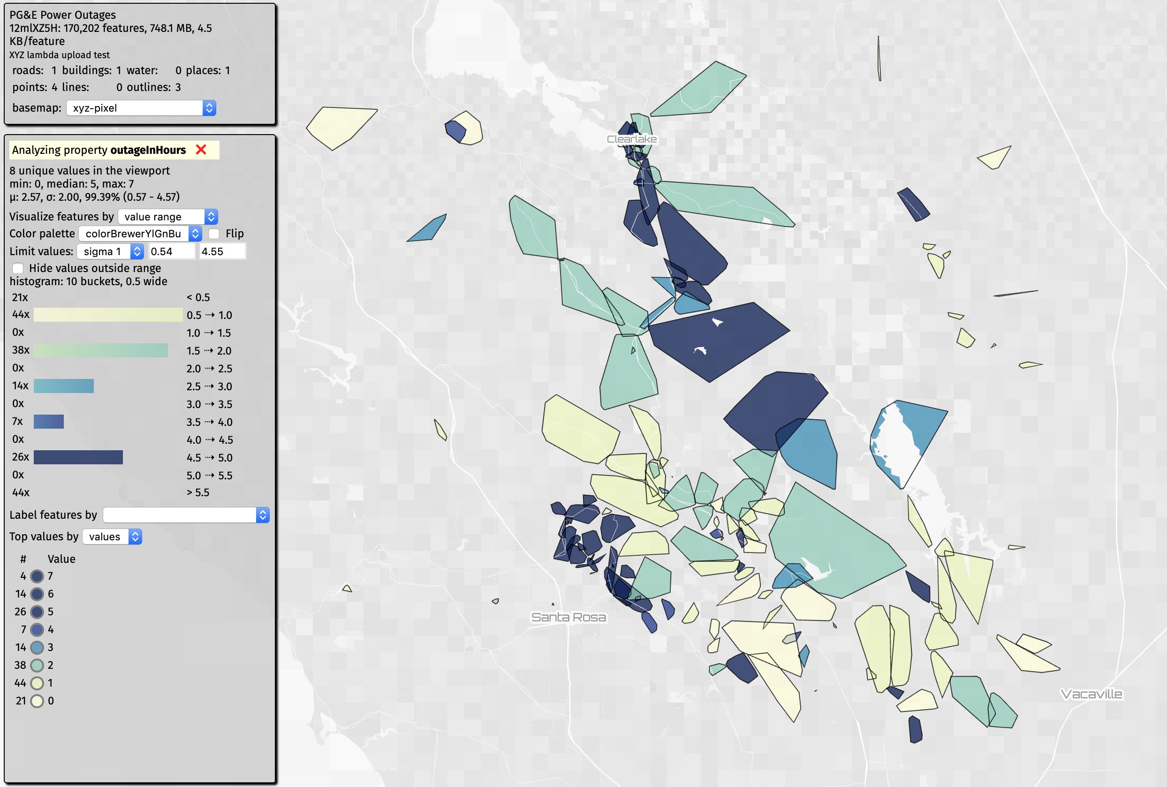Image resolution: width=1167 pixels, height=787 pixels.
Task: Click the color circle for value 1
Action: pos(37,683)
